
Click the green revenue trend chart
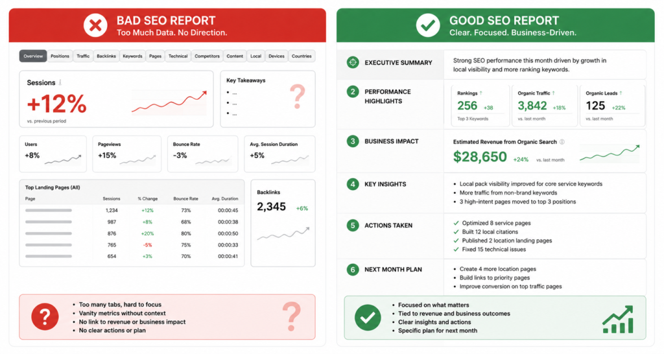pos(610,153)
